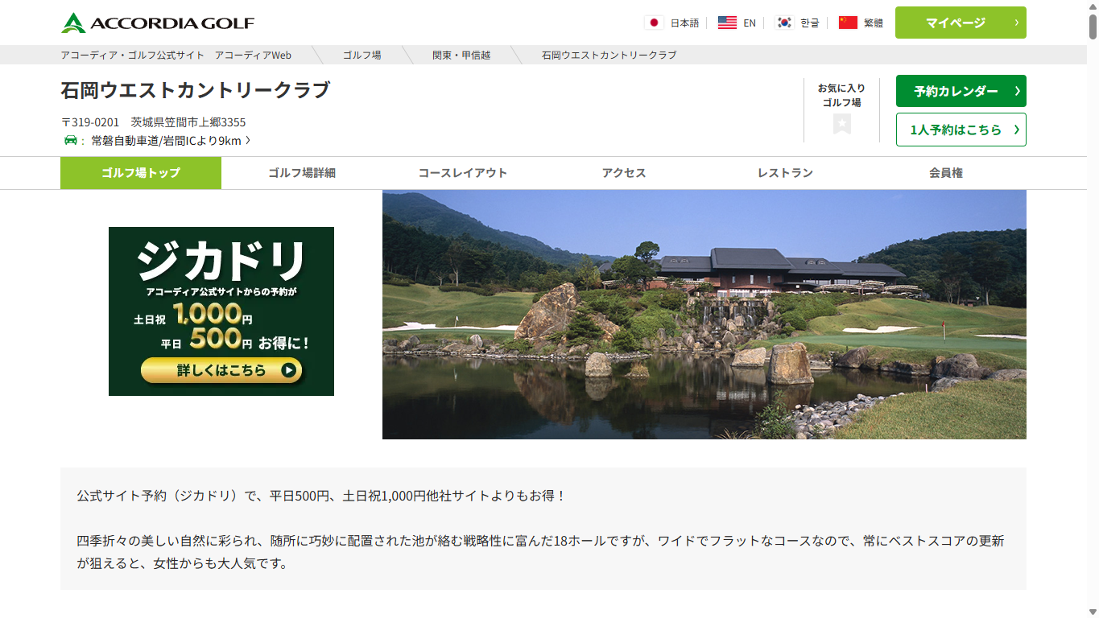The height and width of the screenshot is (618, 1099).
Task: Open 常磐自動車道/岩間ICより9km access link
Action: [x=166, y=141]
